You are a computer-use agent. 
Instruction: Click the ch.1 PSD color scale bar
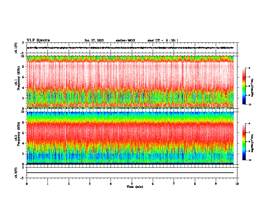click(244, 86)
